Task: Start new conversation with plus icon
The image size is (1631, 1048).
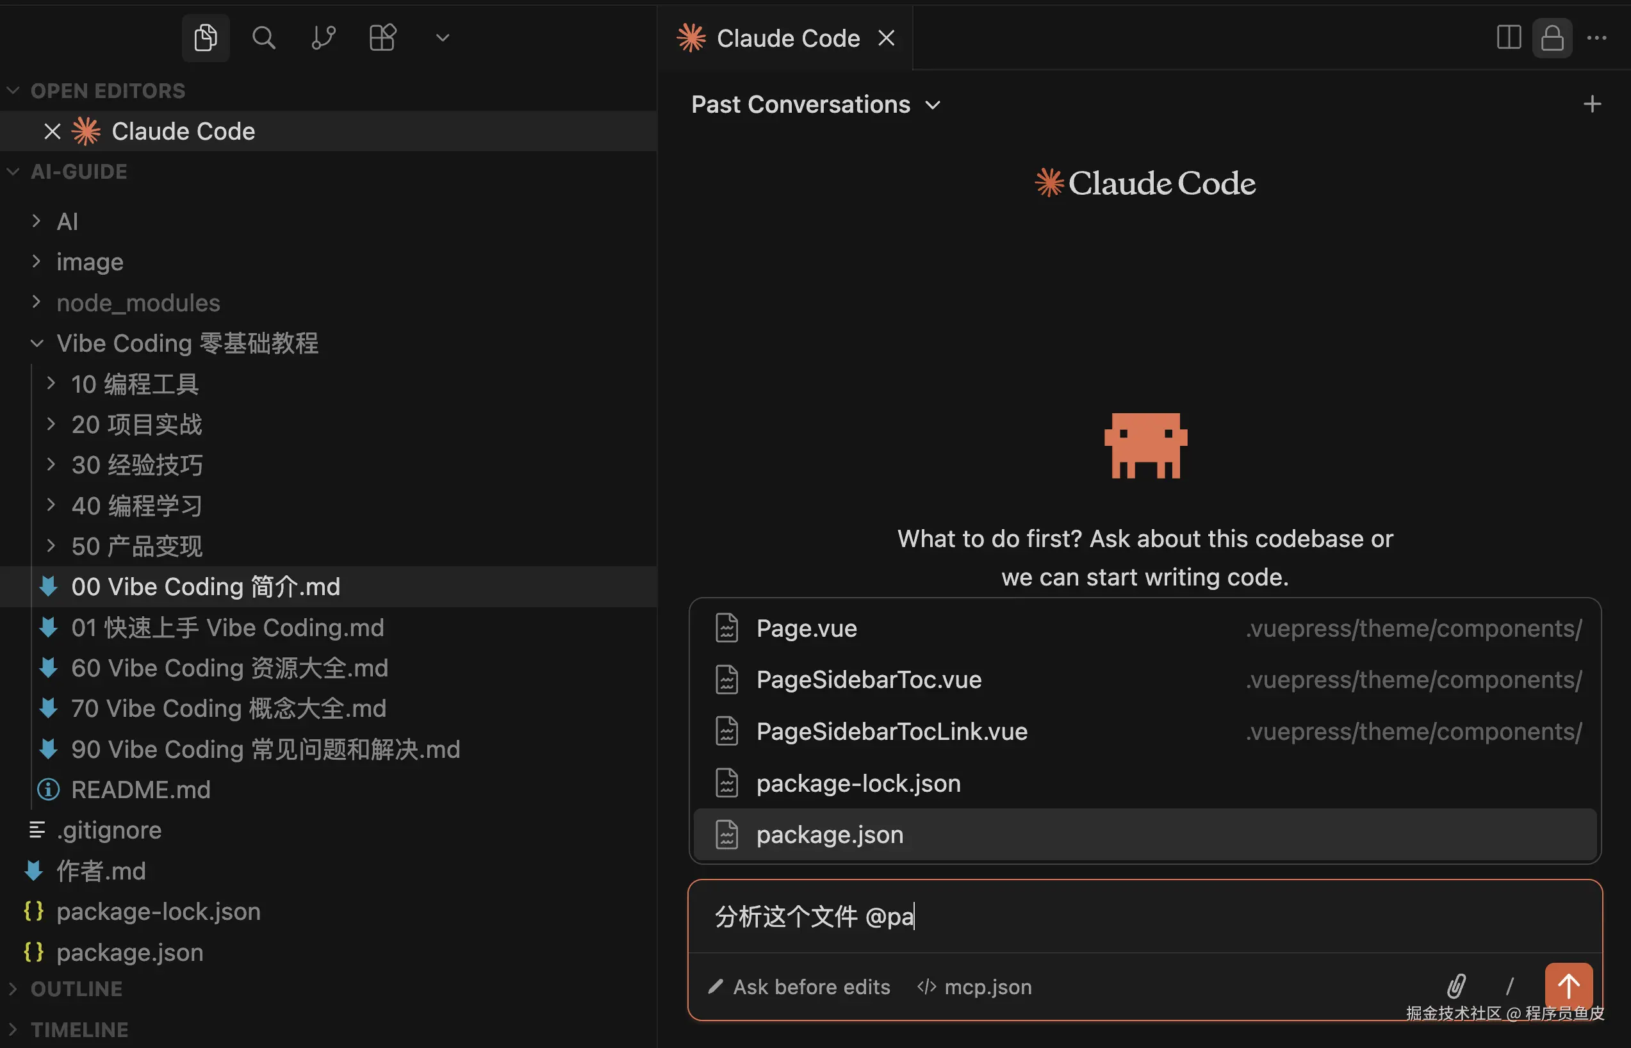Action: (1591, 104)
